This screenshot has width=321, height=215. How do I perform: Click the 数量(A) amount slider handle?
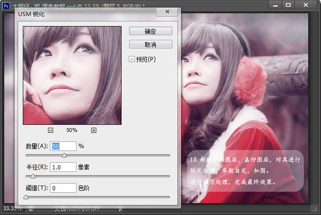[x=65, y=155]
